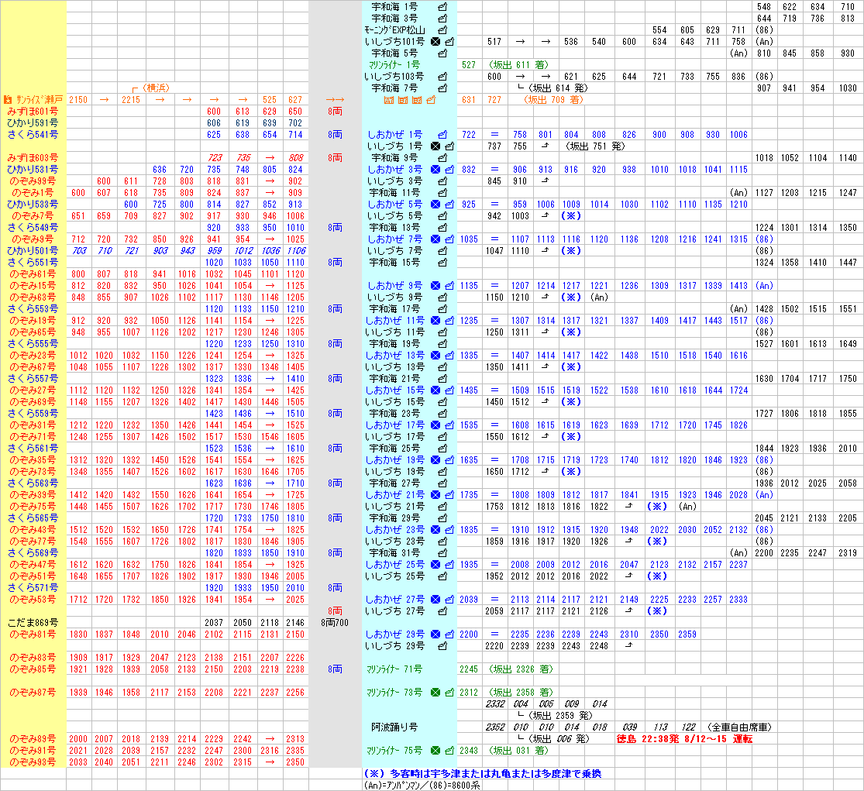864x791 pixels.
Task: Click the blue crossed-box icon beside しおかぜ 5号
Action: [x=435, y=205]
